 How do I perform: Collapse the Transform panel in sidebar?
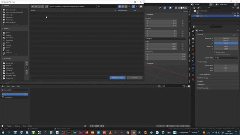pyautogui.click(x=150, y=14)
